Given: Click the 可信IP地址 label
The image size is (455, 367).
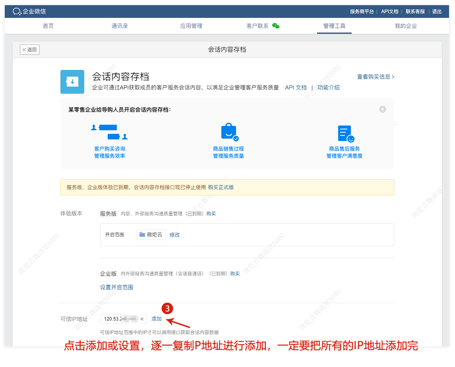Looking at the screenshot, I should tap(74, 319).
